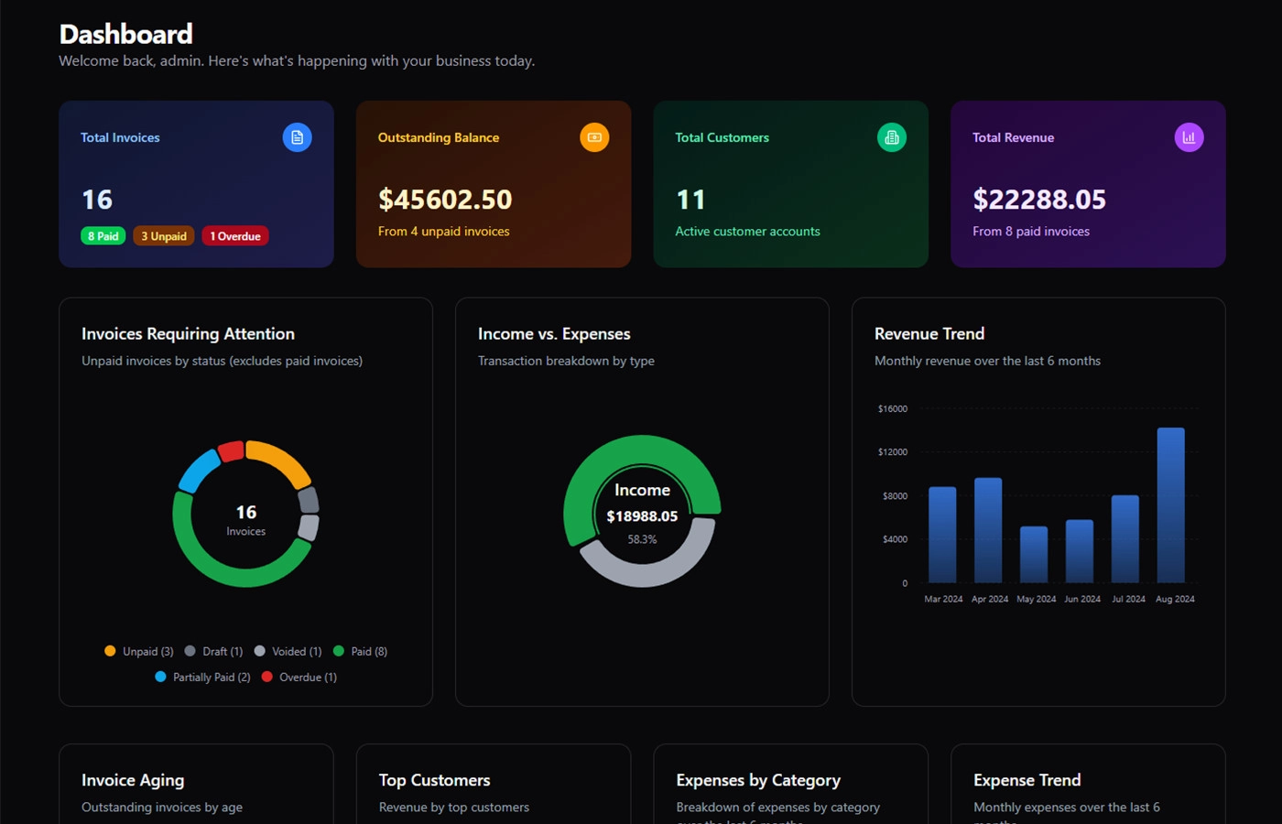Select the tallest Aug 2024 revenue bar
This screenshot has width=1282, height=824.
[x=1175, y=504]
